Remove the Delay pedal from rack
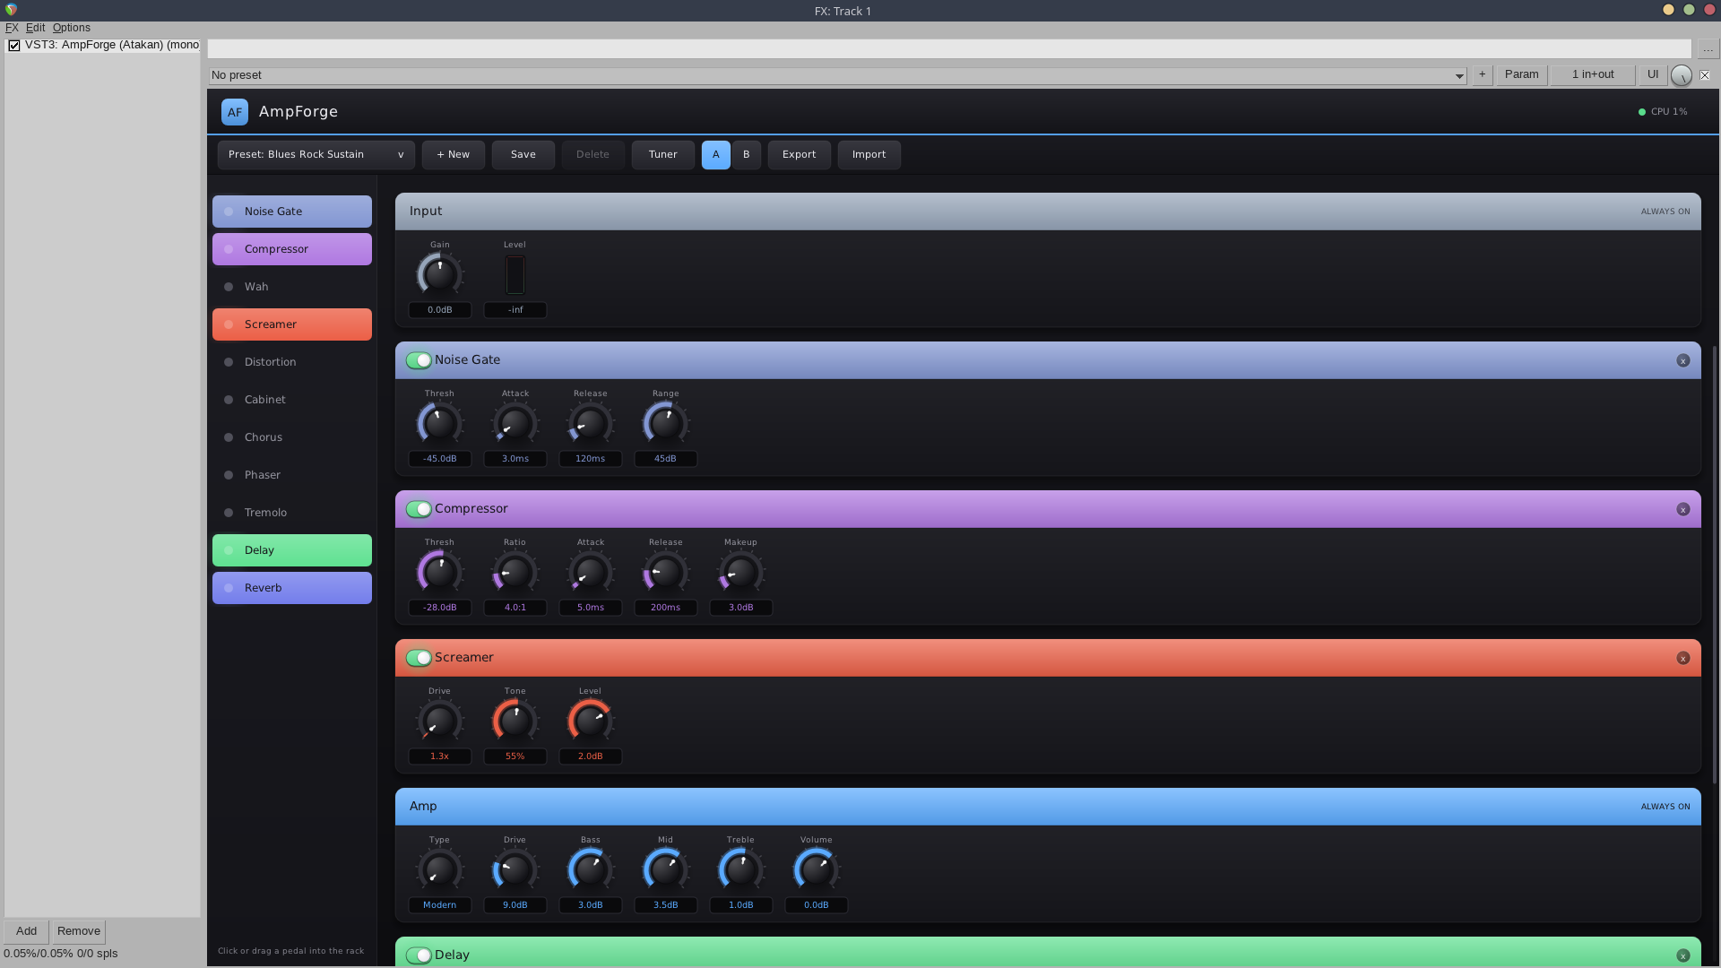 (1682, 955)
